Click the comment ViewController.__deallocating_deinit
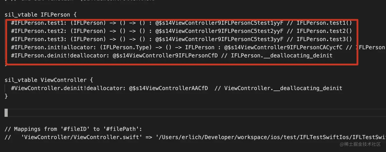 (283, 88)
